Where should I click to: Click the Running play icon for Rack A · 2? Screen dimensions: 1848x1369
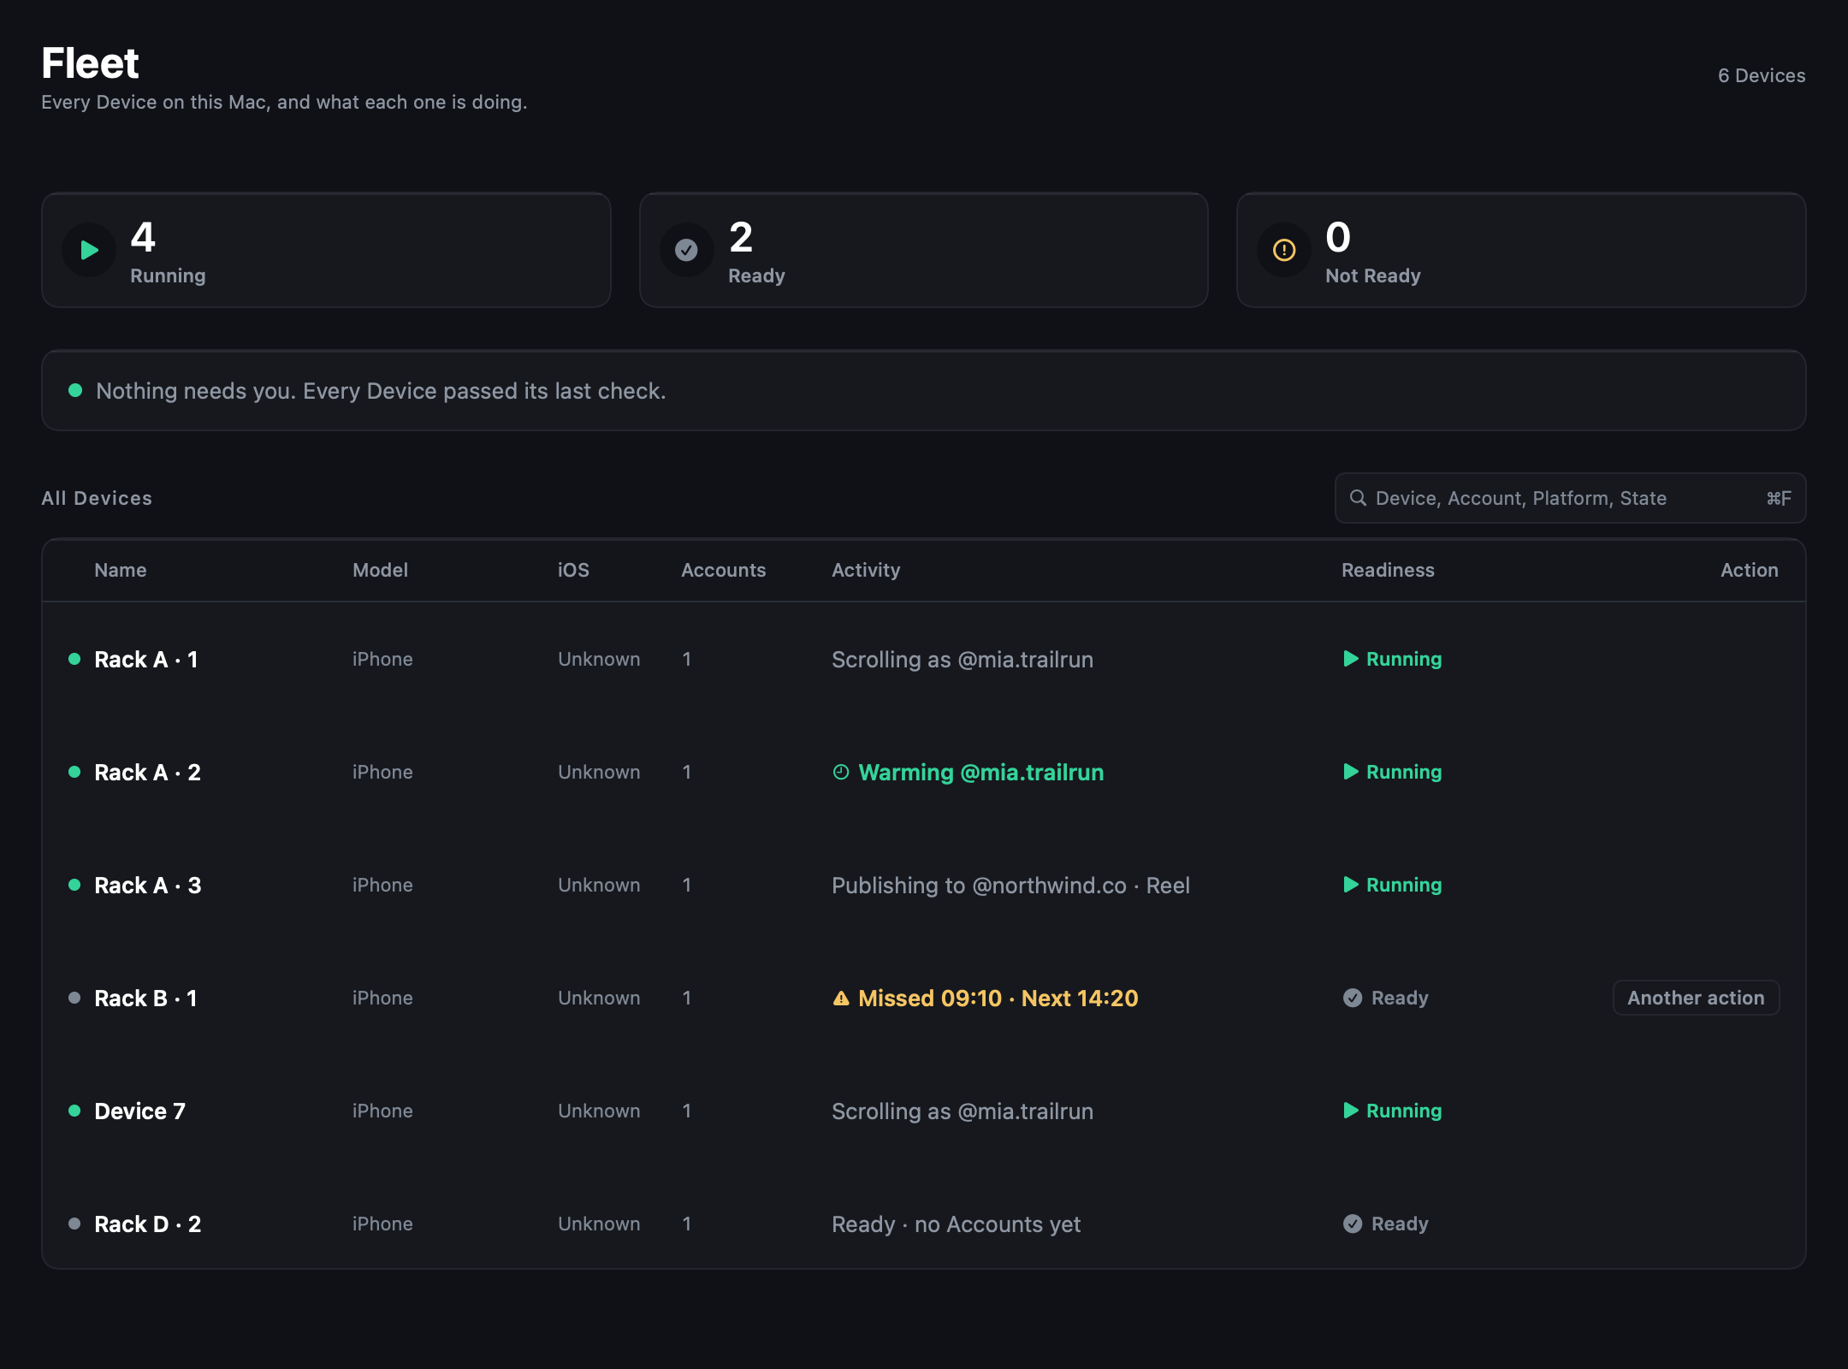tap(1351, 772)
